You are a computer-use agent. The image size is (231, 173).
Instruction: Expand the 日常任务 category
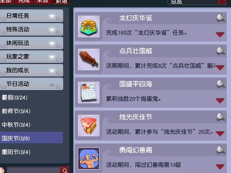click(31, 16)
